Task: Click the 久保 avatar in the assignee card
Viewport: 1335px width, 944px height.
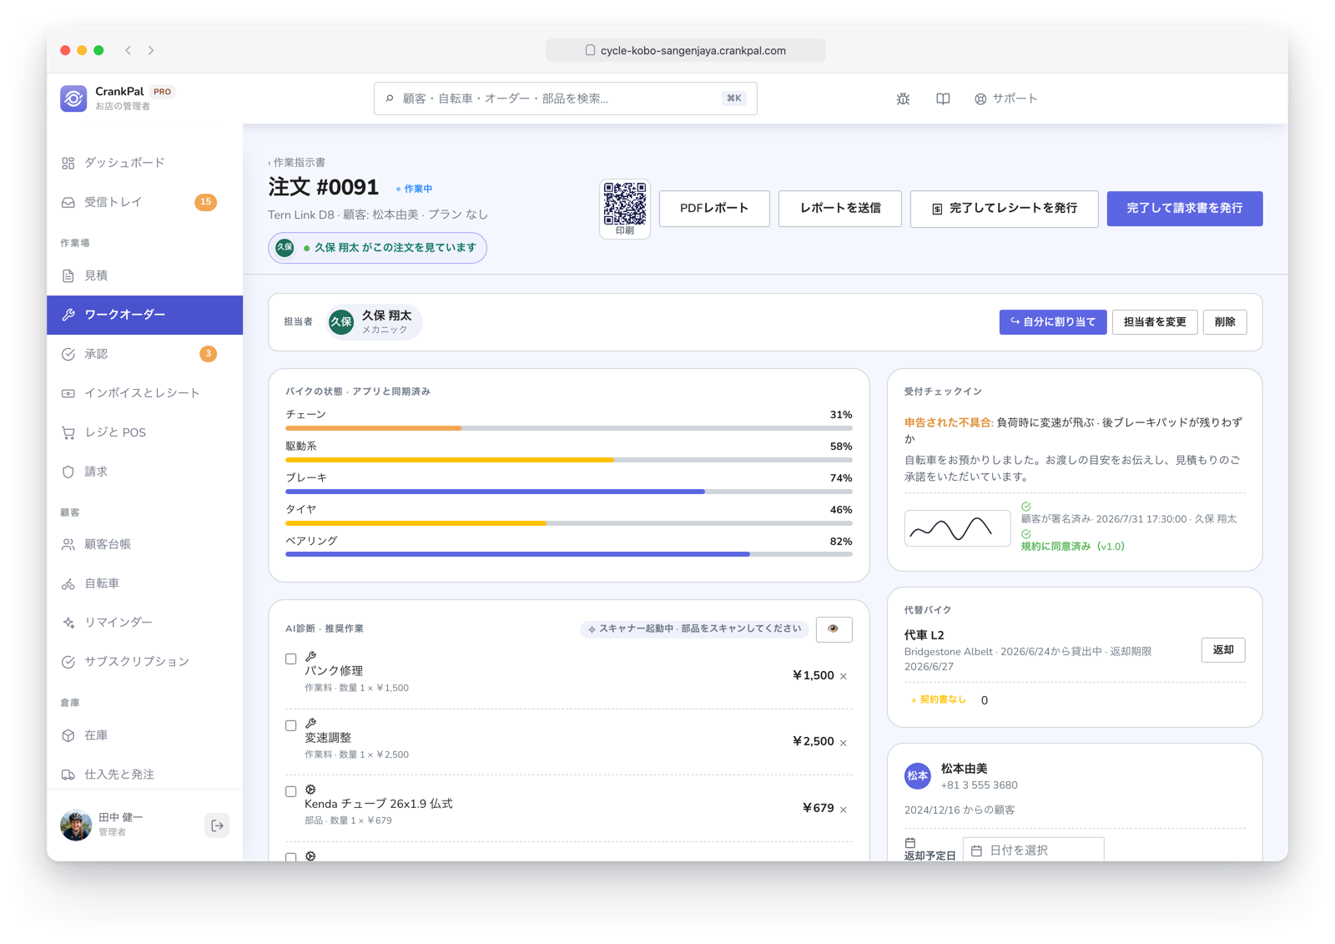Action: (341, 322)
